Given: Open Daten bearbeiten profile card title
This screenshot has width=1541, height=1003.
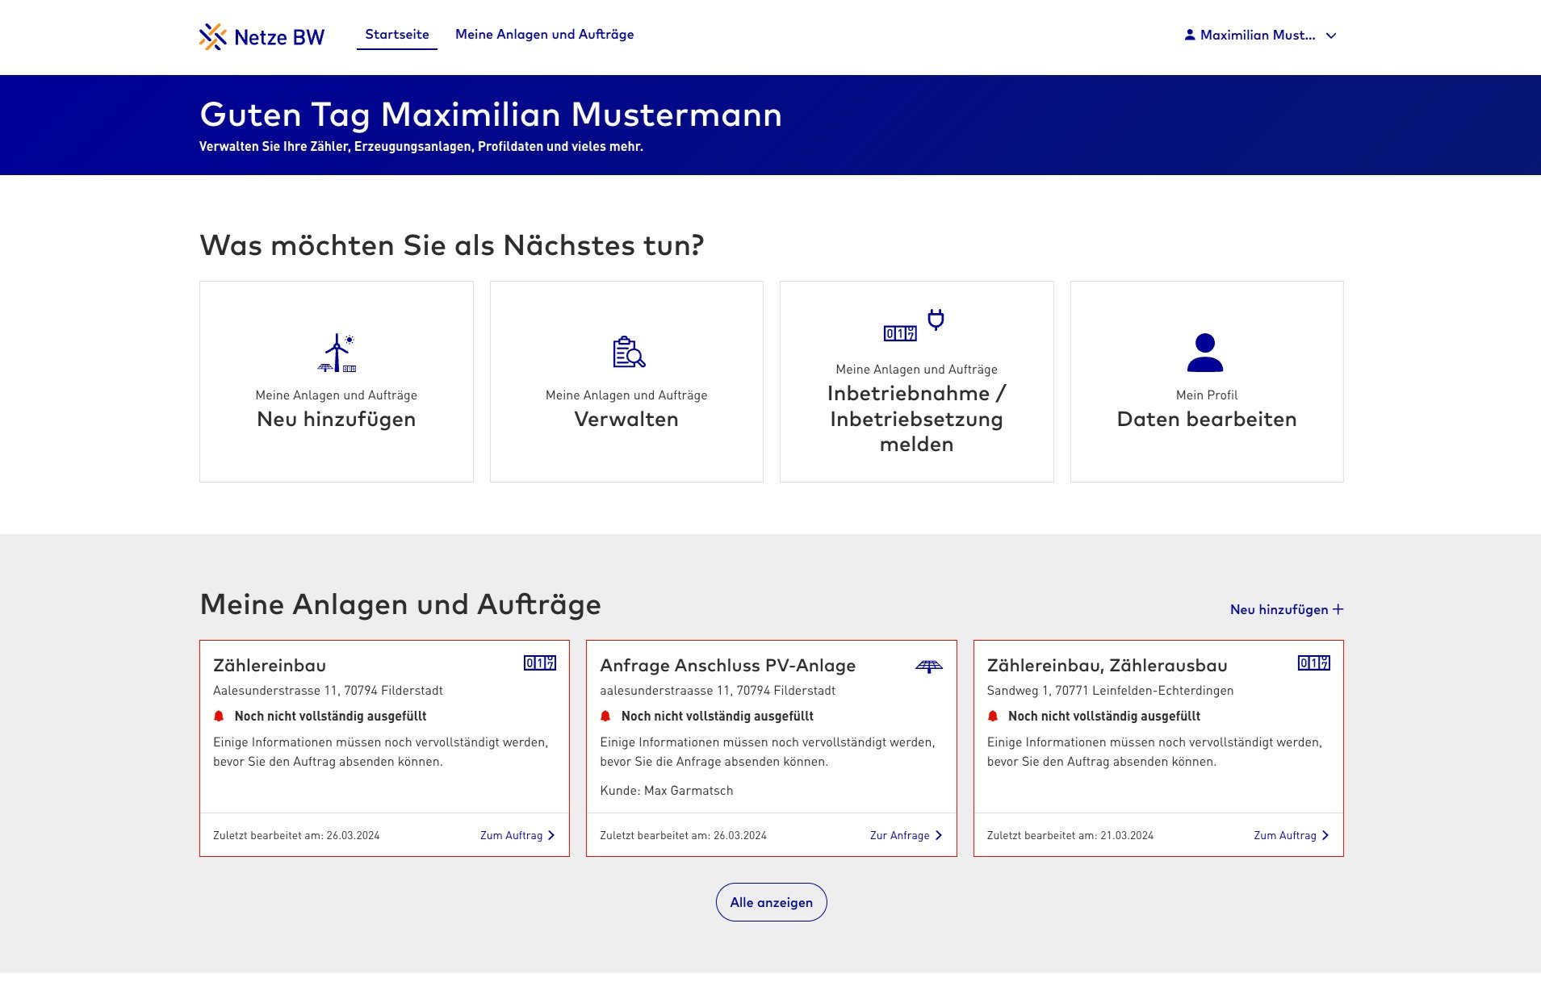Looking at the screenshot, I should (1207, 419).
